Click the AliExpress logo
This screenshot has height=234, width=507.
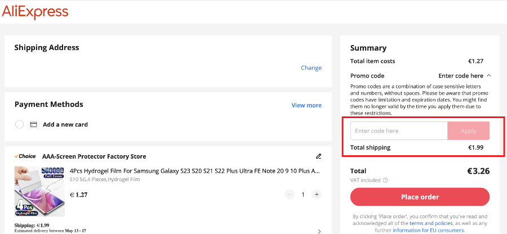(35, 12)
